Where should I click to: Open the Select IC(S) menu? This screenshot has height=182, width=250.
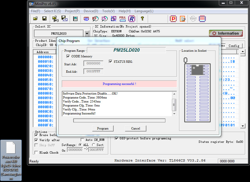click(52, 11)
